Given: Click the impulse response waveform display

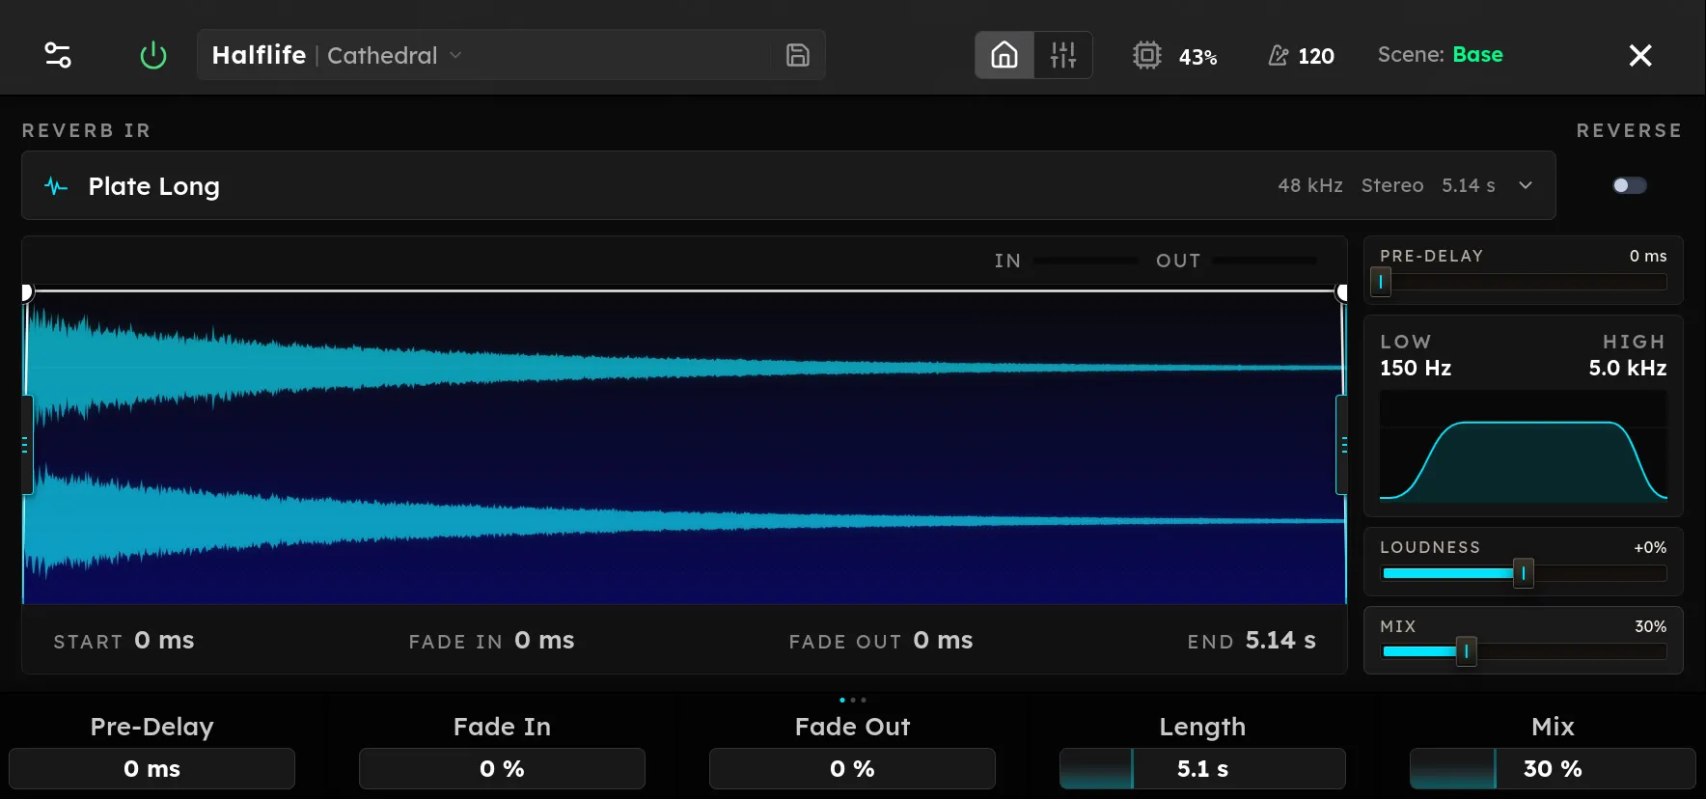Looking at the screenshot, I should pos(684,447).
